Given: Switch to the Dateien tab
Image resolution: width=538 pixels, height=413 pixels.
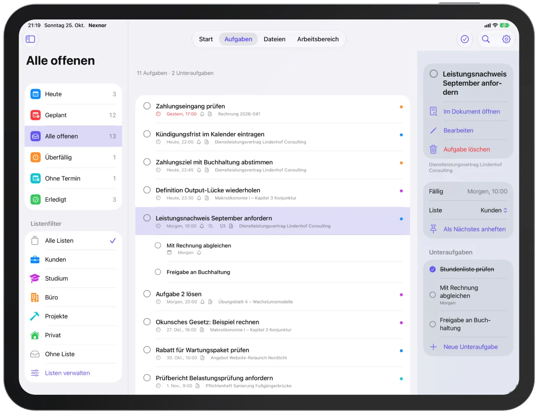Looking at the screenshot, I should click(x=274, y=39).
